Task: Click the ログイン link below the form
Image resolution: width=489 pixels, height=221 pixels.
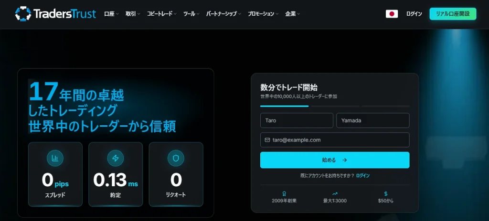Action: (363, 176)
